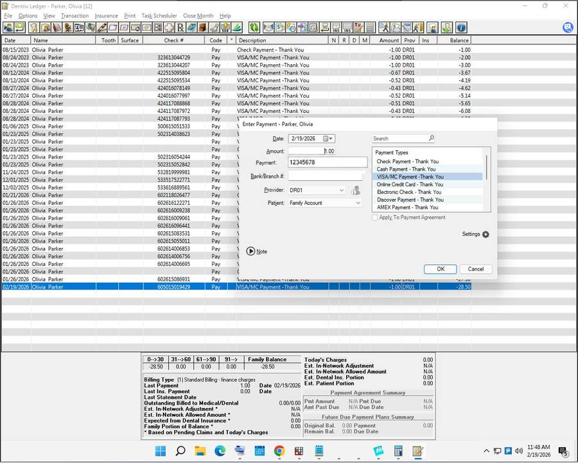The image size is (578, 463).
Task: Open the tooth Chart module icon
Action: (x=34, y=28)
